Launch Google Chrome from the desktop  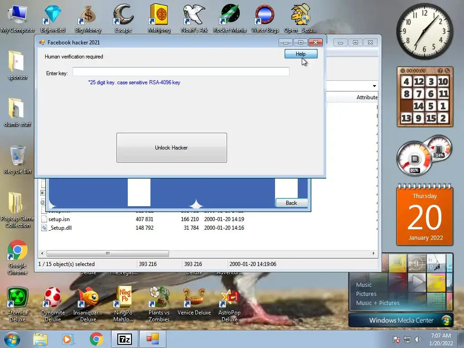tap(18, 257)
